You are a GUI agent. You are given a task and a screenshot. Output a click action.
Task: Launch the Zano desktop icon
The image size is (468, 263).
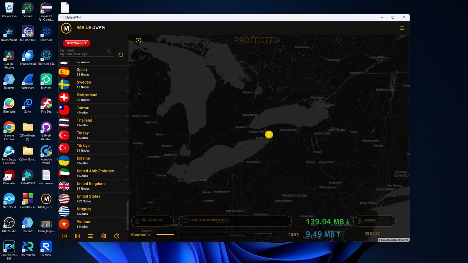[x=28, y=105]
